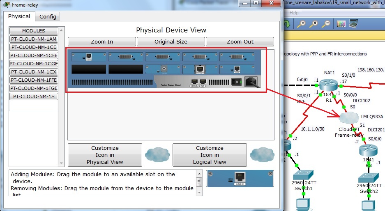
Task: Click the power cable socket on cloud
Action: point(251,82)
